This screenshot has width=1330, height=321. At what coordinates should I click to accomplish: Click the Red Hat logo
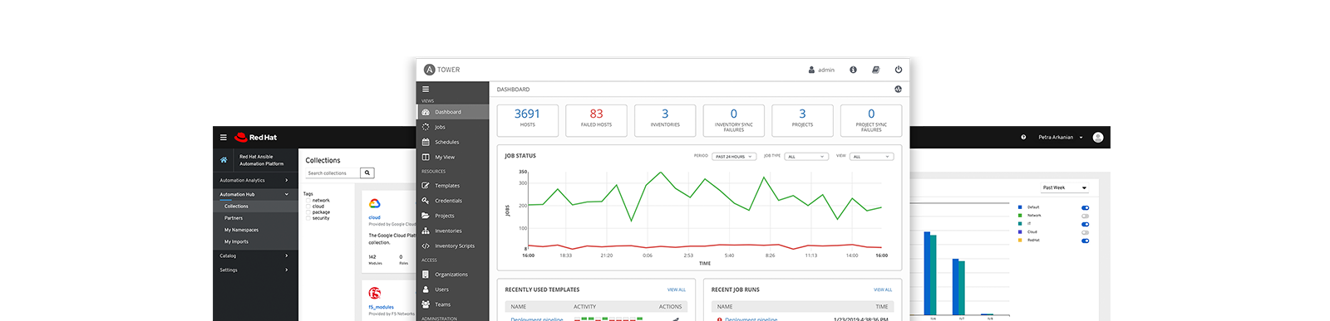pos(256,138)
